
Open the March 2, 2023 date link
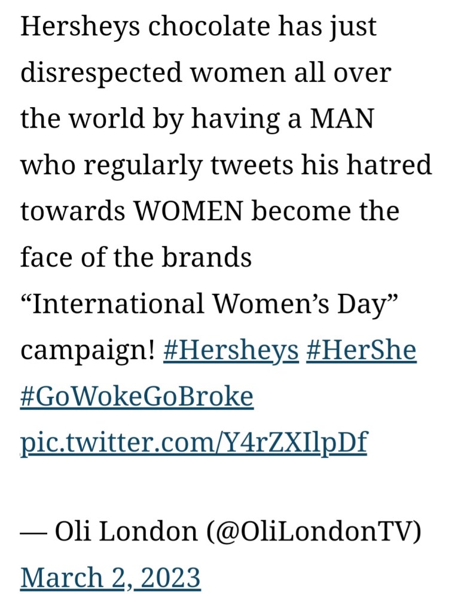(110, 578)
